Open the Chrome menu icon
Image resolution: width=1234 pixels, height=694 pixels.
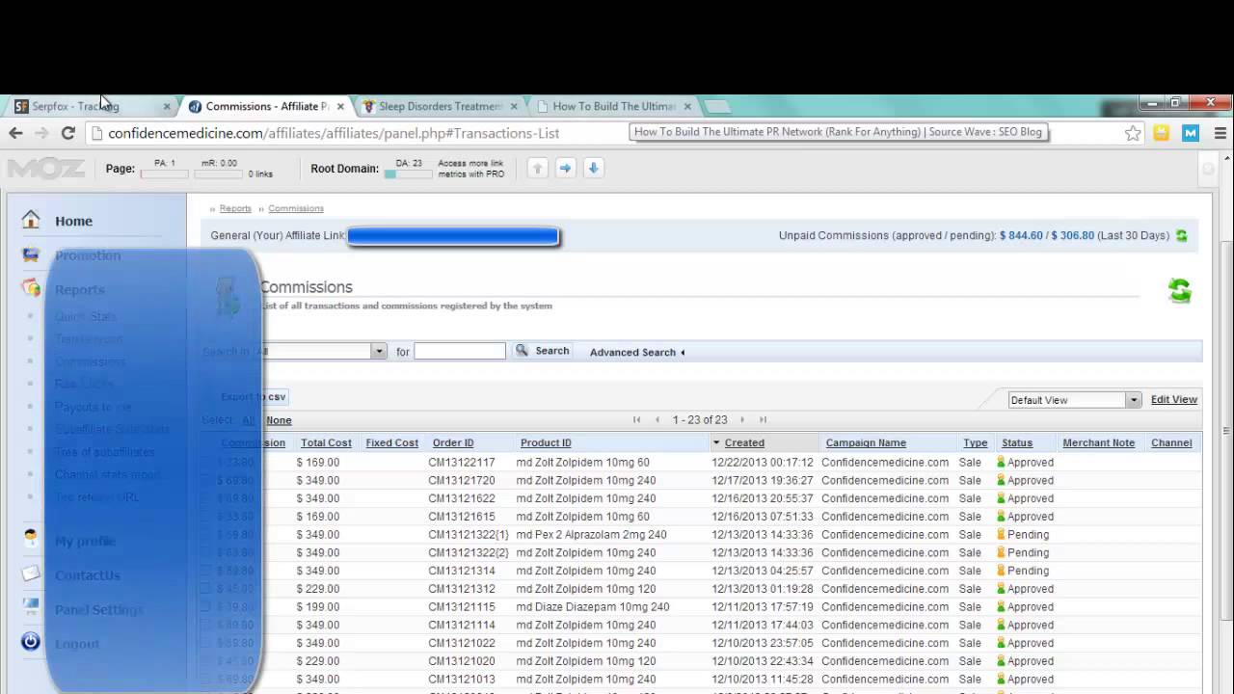pyautogui.click(x=1220, y=133)
